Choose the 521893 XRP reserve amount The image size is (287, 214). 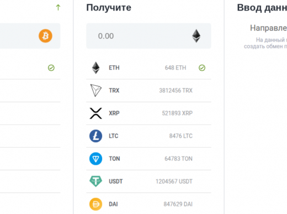(177, 113)
